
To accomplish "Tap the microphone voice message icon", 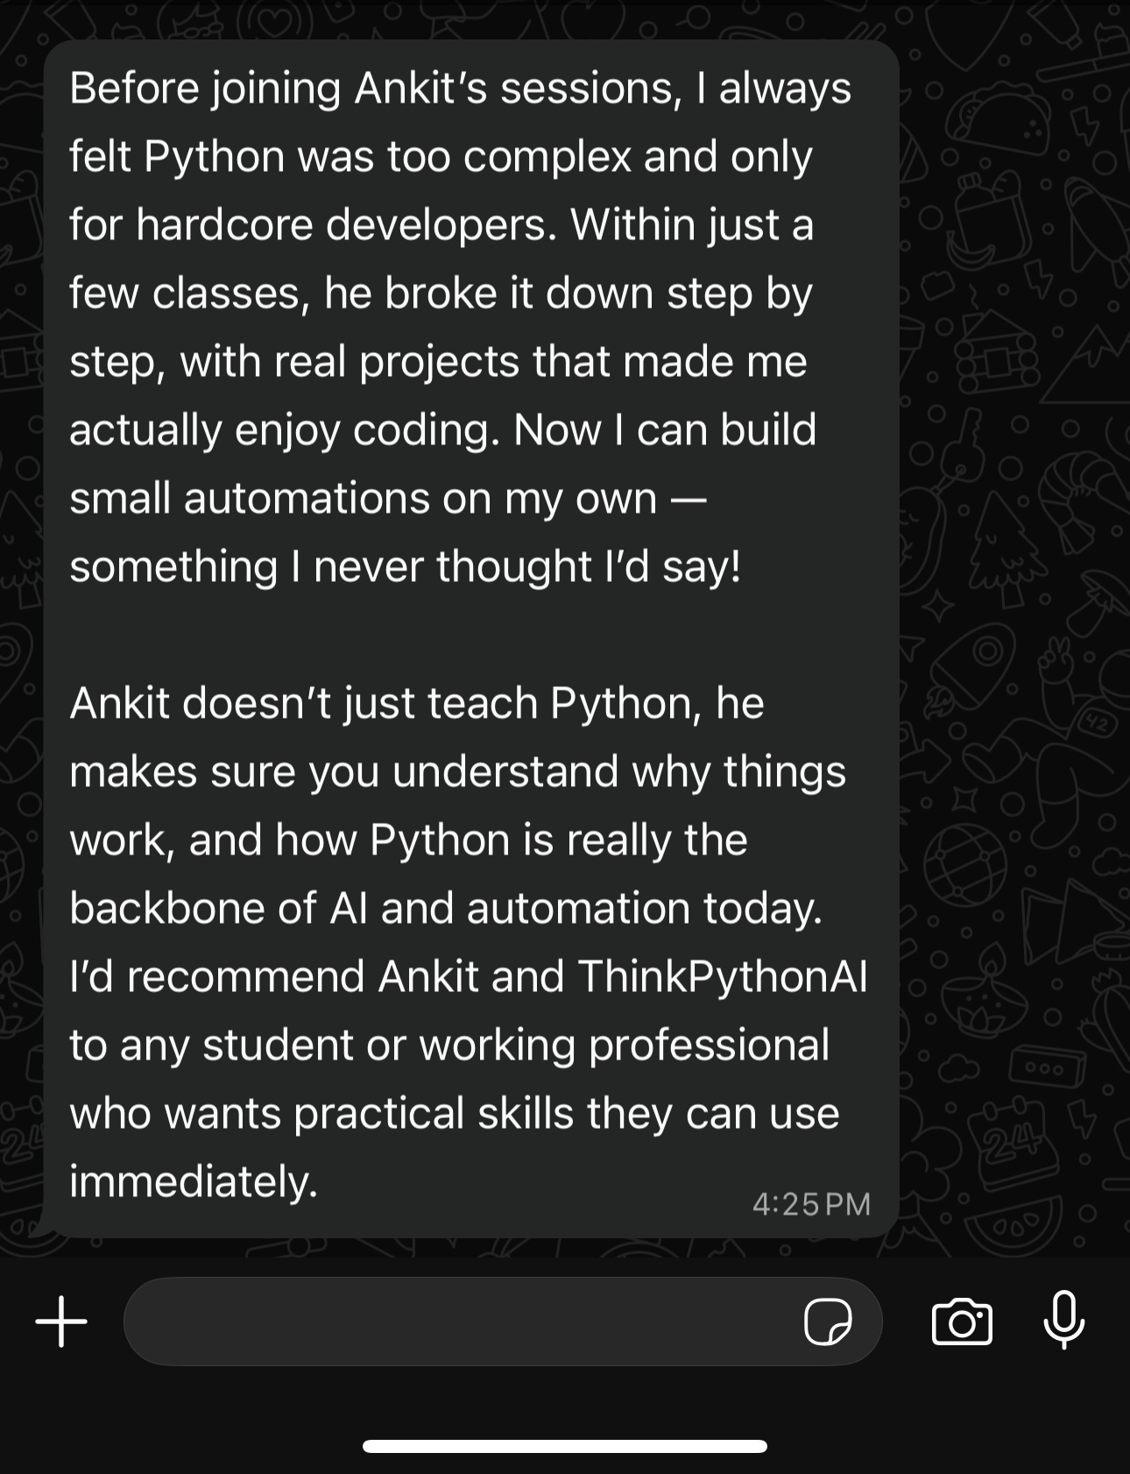I will point(1064,1321).
